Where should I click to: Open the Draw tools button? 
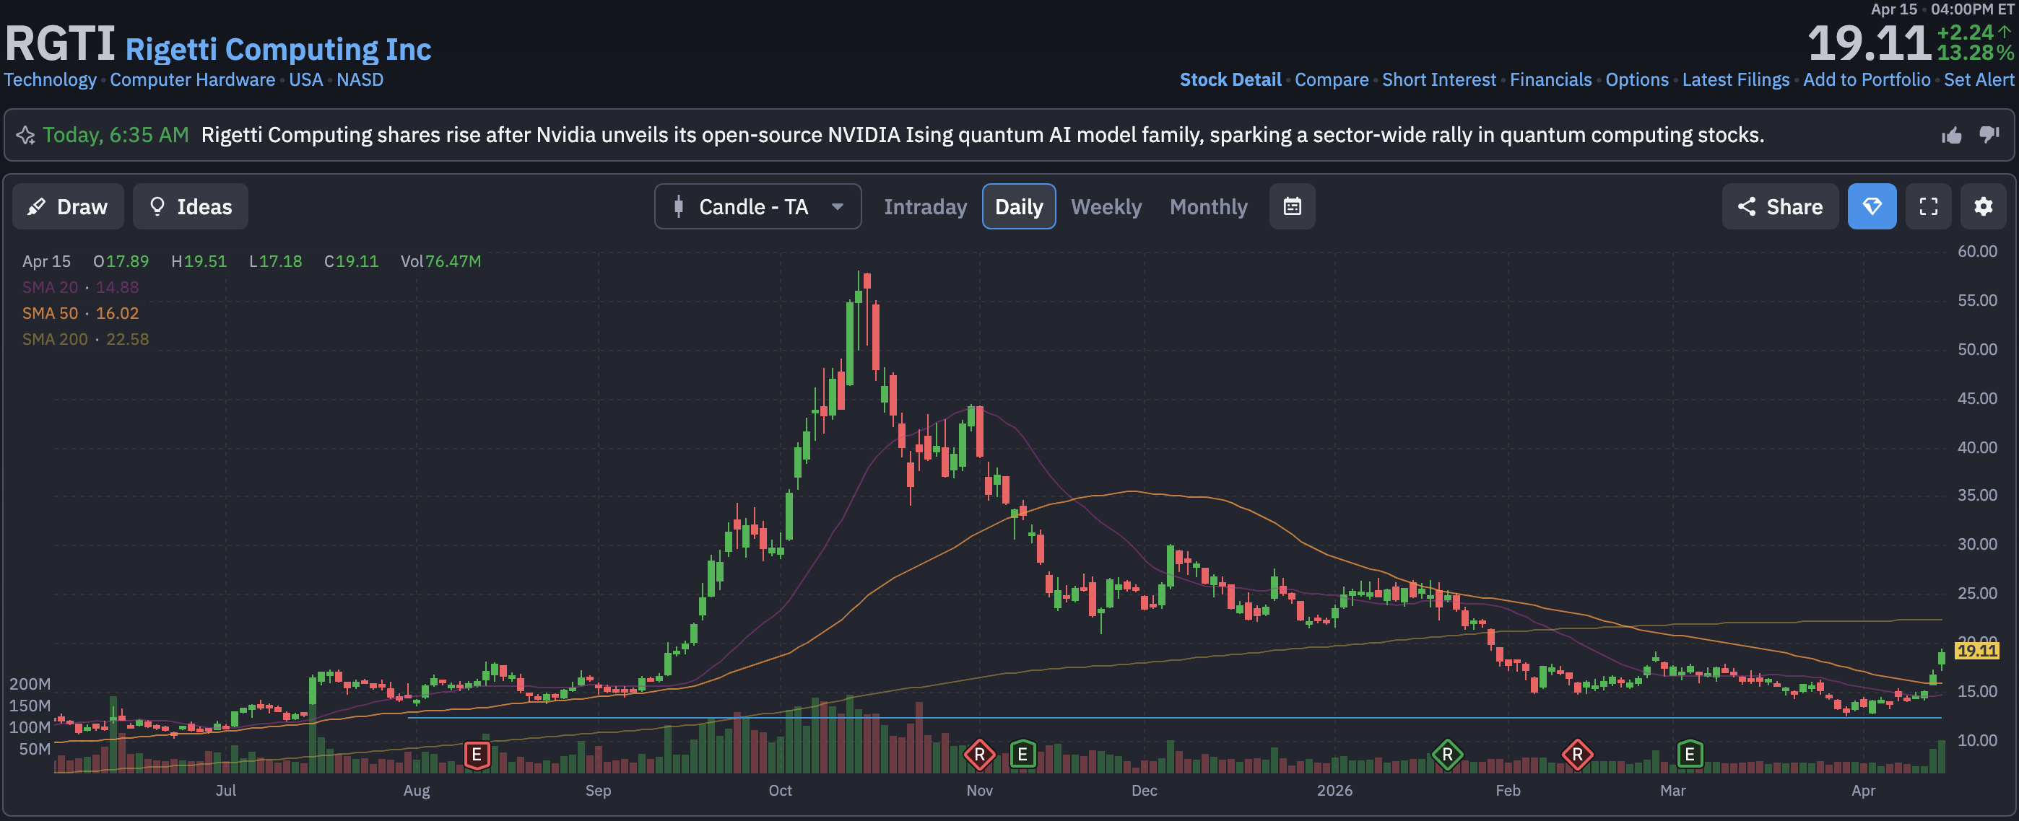tap(68, 207)
